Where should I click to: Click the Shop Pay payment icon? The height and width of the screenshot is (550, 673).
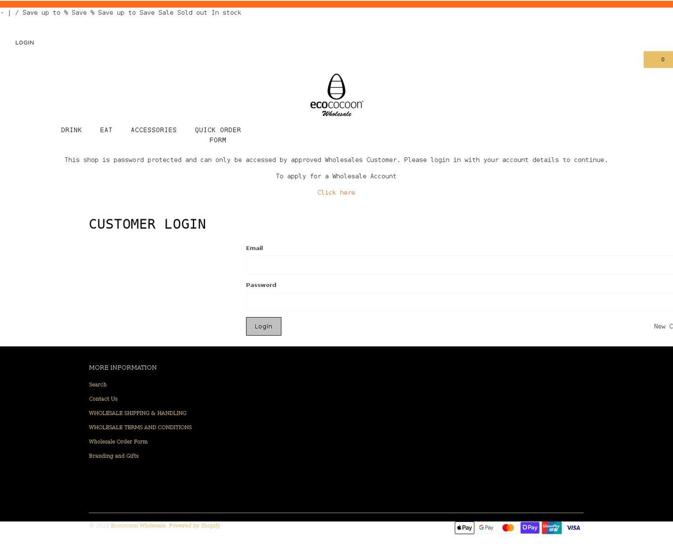530,528
